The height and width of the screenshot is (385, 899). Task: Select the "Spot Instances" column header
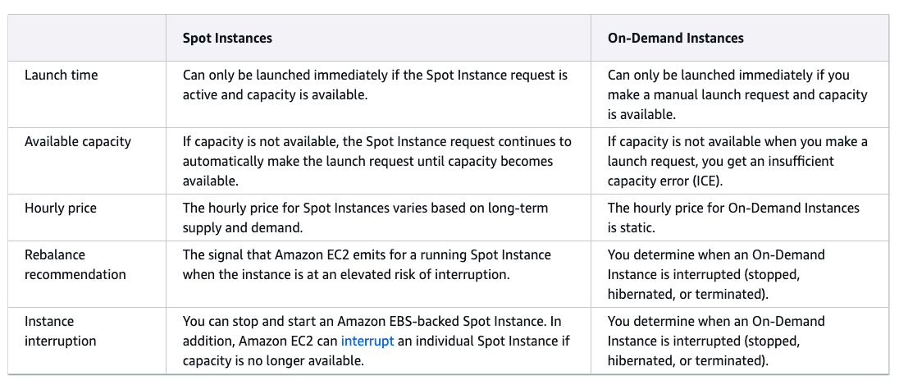(x=227, y=39)
